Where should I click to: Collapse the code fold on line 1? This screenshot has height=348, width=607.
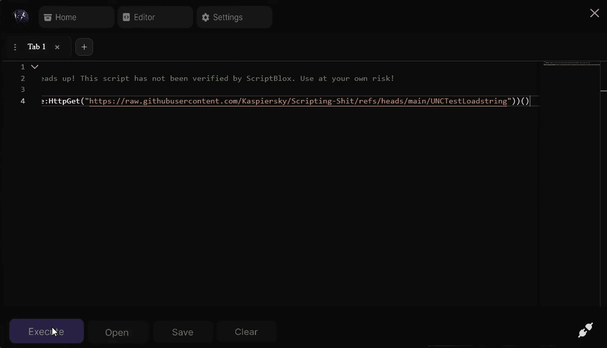(34, 66)
